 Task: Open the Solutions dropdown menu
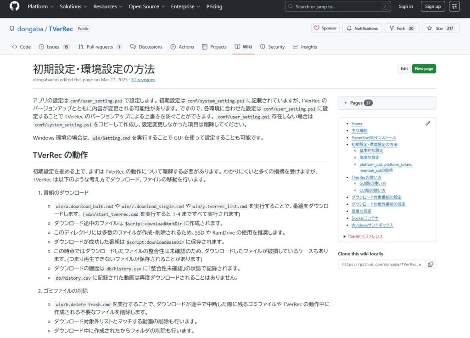pyautogui.click(x=73, y=7)
